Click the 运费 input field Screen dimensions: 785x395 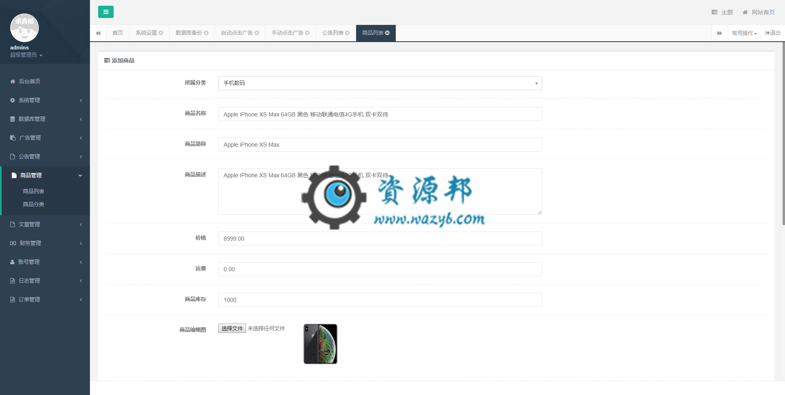pyautogui.click(x=380, y=269)
